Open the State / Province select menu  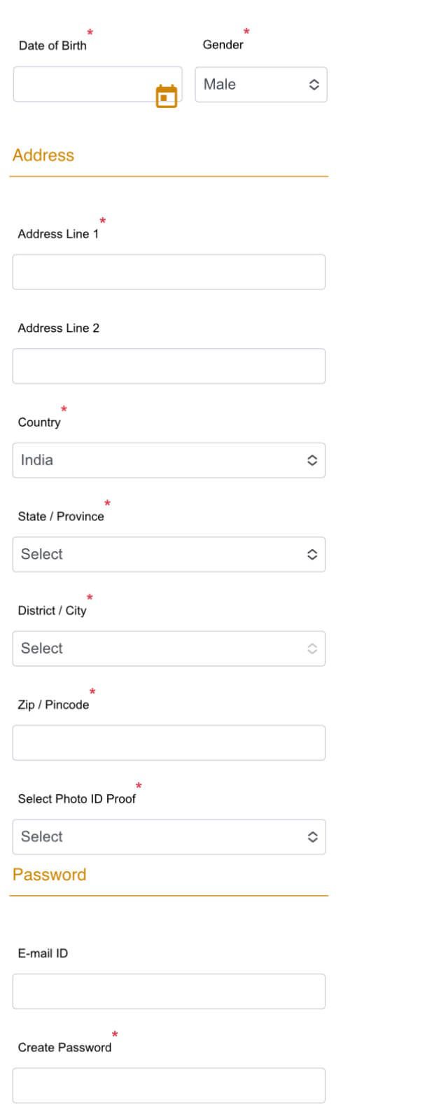169,554
